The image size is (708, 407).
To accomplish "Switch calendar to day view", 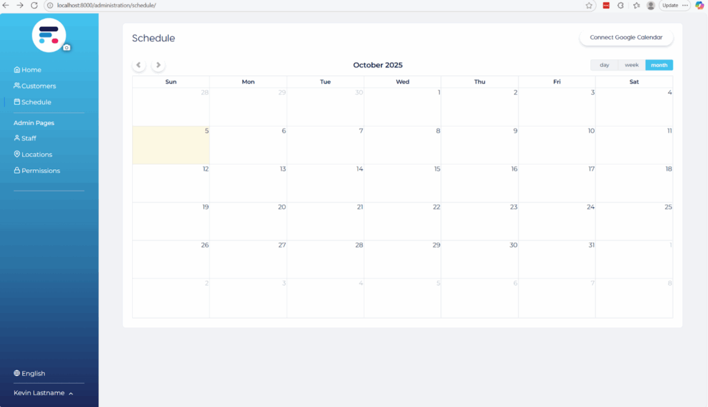I will coord(604,65).
